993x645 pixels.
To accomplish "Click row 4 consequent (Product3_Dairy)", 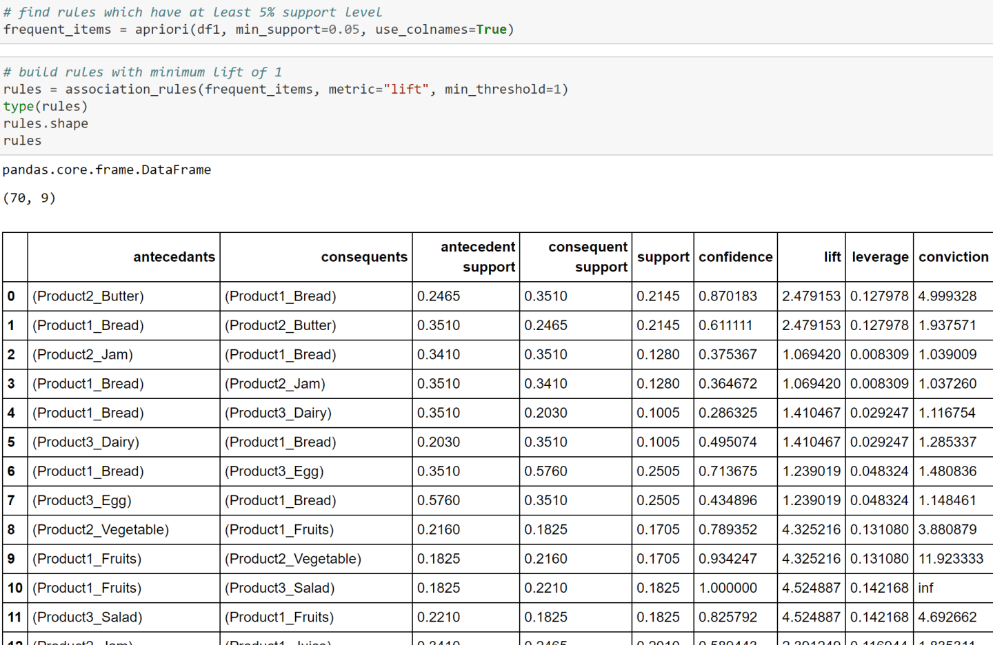I will click(278, 413).
